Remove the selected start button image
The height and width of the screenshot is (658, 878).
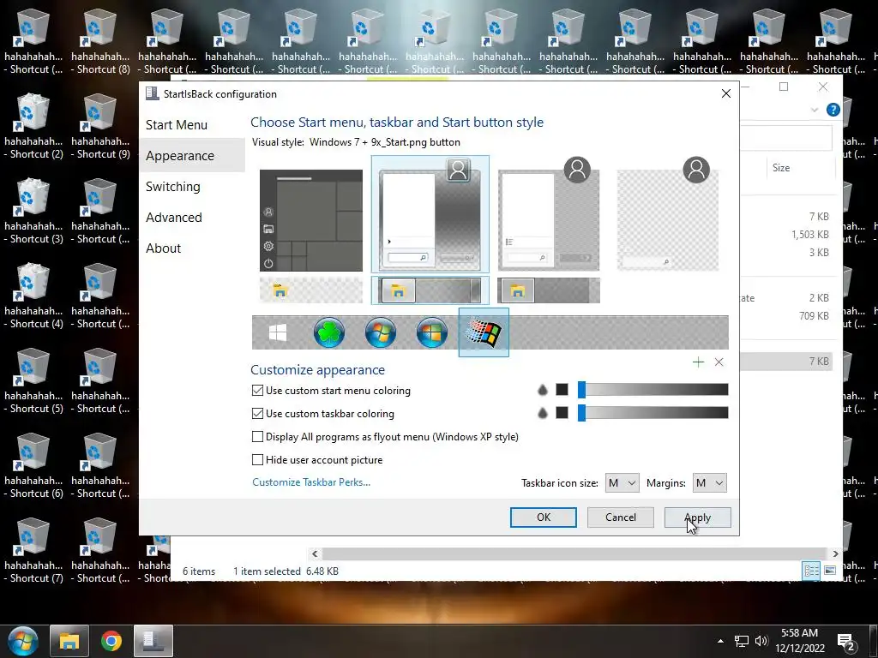pos(719,362)
